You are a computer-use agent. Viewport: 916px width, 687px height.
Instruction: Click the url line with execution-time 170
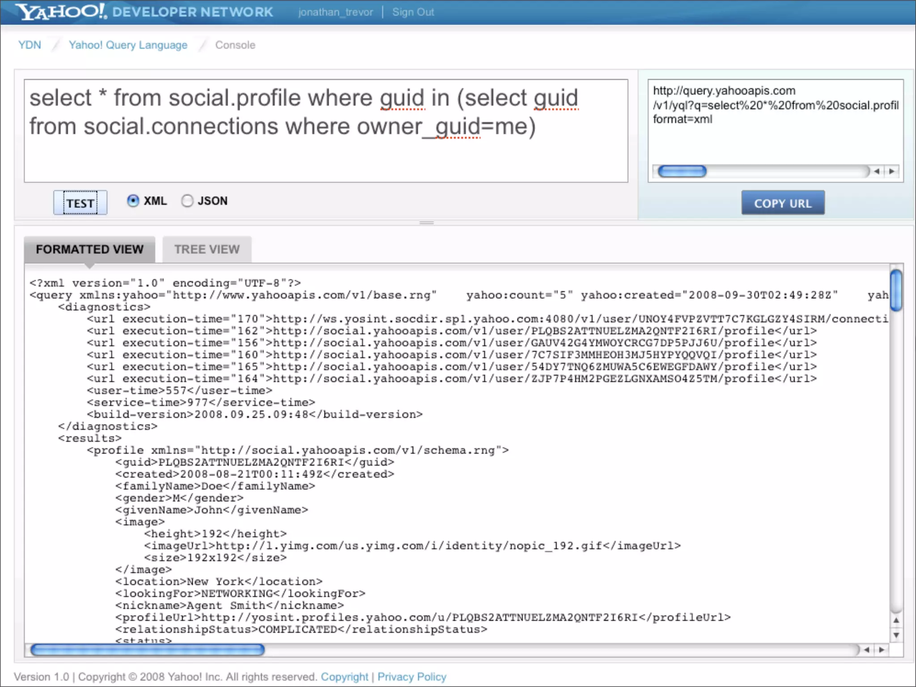pyautogui.click(x=488, y=319)
